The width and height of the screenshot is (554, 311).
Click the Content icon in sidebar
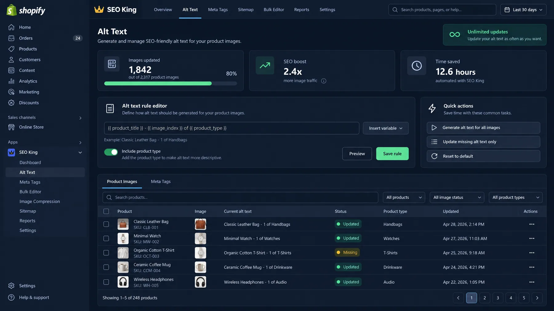point(11,70)
